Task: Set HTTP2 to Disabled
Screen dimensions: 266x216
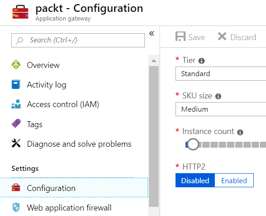Action: tap(195, 180)
